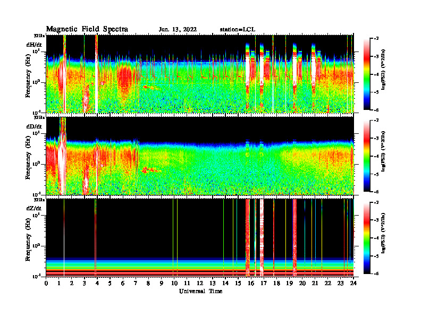Click the "18" hour tick label
The height and width of the screenshot is (325, 421).
pos(276,283)
